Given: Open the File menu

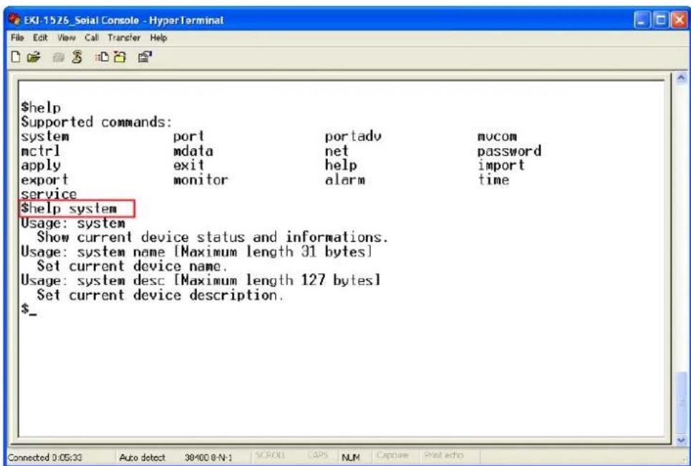Looking at the screenshot, I should tap(17, 38).
